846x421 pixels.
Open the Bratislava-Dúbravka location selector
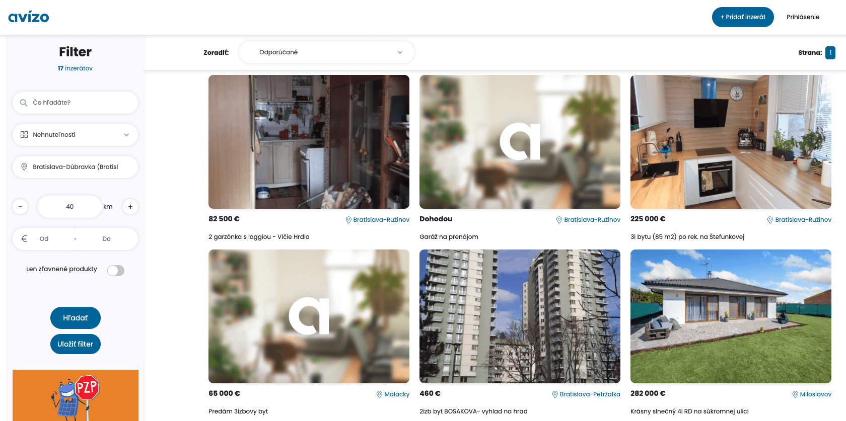pyautogui.click(x=76, y=167)
